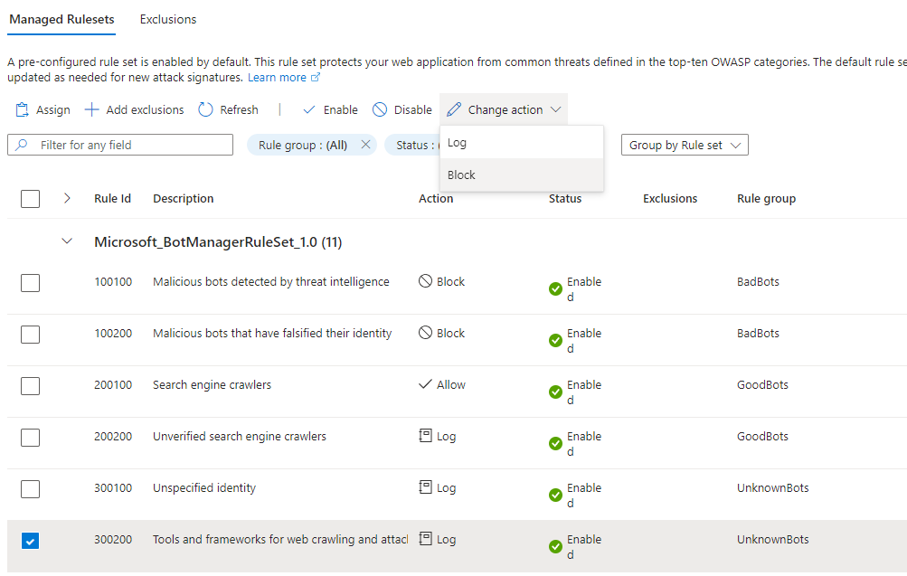907x576 pixels.
Task: Choose Log from Change action menu
Action: click(458, 143)
